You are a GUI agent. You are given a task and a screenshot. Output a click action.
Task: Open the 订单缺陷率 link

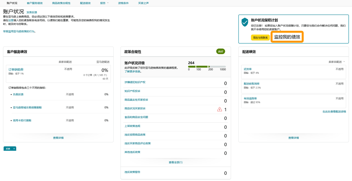tap(16, 69)
